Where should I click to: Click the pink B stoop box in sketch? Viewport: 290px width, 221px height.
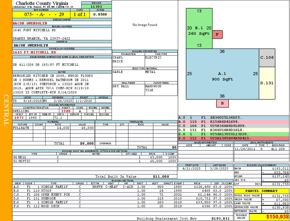click(222, 103)
